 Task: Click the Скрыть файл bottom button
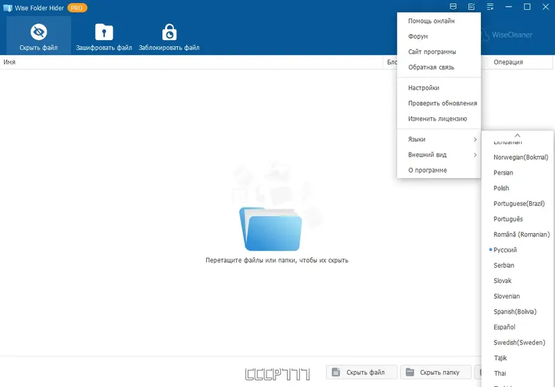361,372
